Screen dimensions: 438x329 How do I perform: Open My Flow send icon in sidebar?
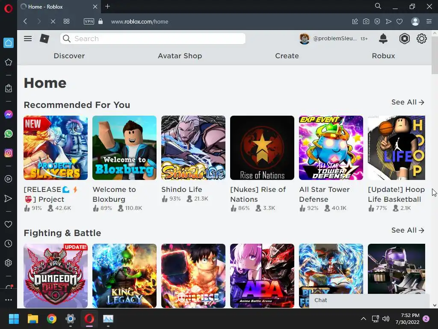[9, 198]
